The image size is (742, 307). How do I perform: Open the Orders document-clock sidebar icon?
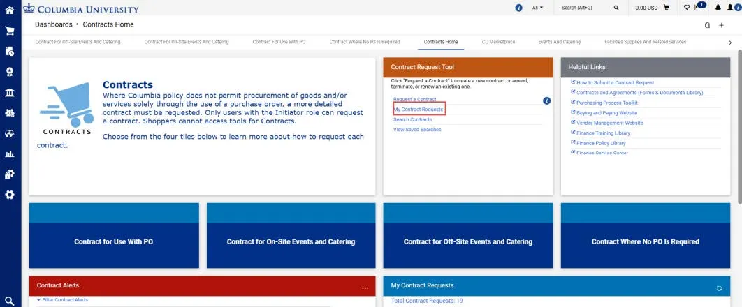pyautogui.click(x=10, y=52)
